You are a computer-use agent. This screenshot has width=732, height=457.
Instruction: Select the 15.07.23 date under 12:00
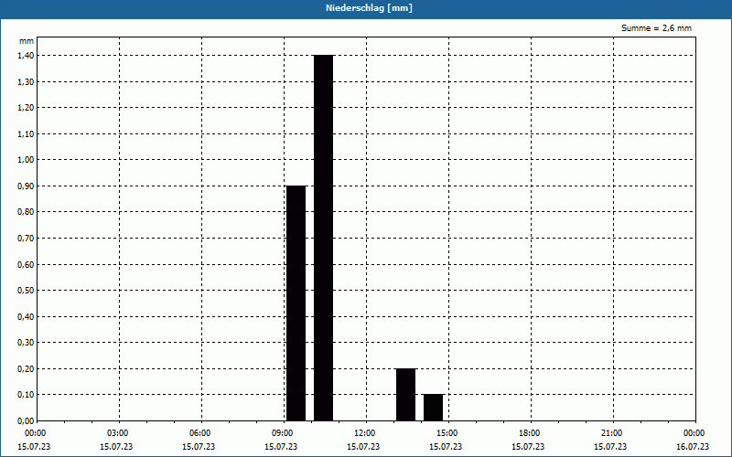[x=363, y=447]
